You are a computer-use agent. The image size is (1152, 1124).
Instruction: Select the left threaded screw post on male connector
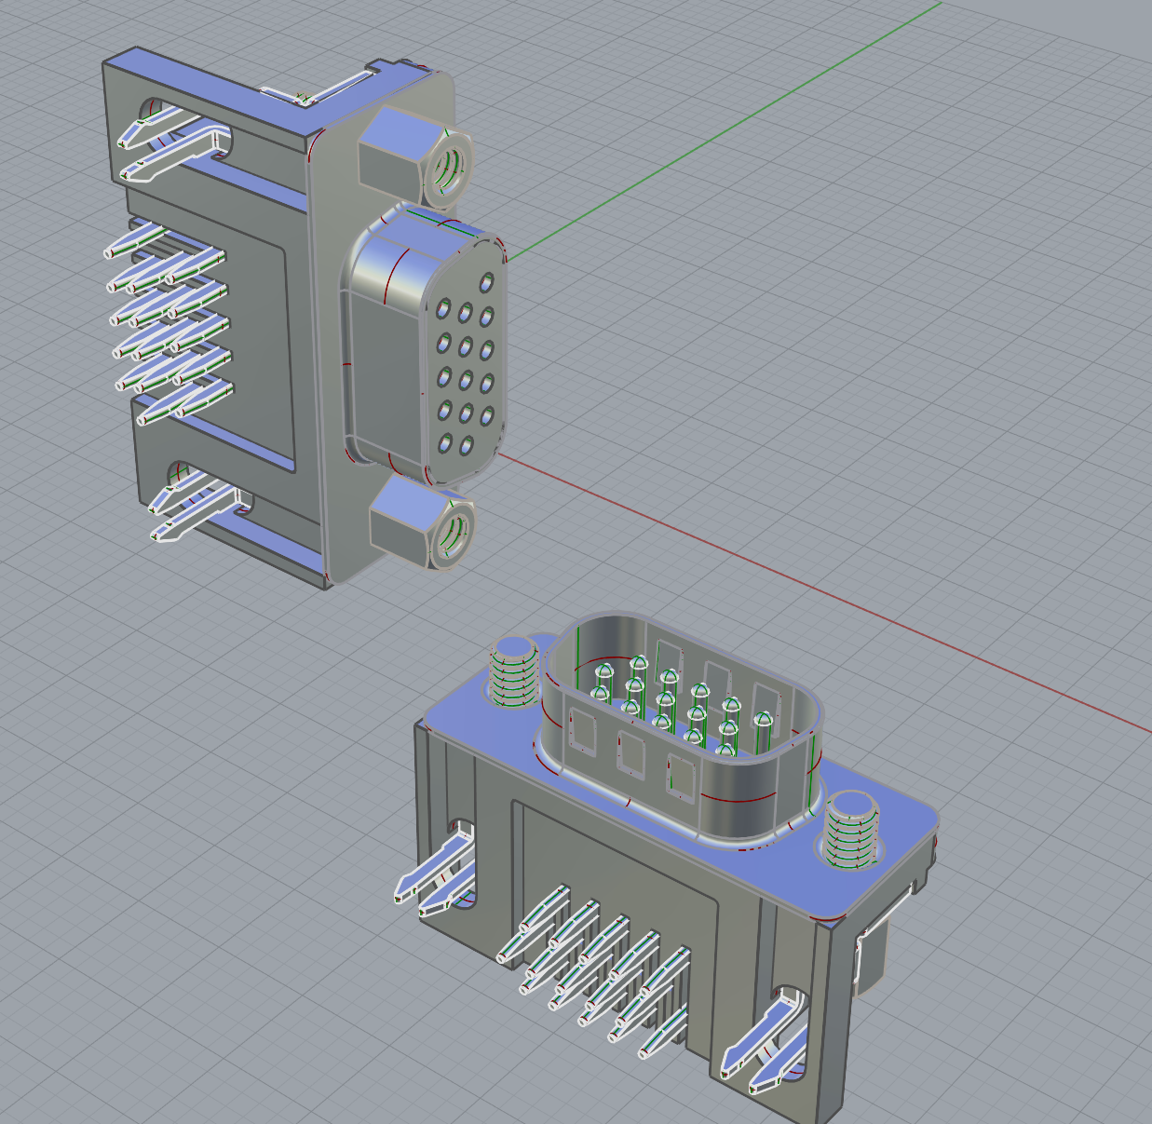coord(514,672)
